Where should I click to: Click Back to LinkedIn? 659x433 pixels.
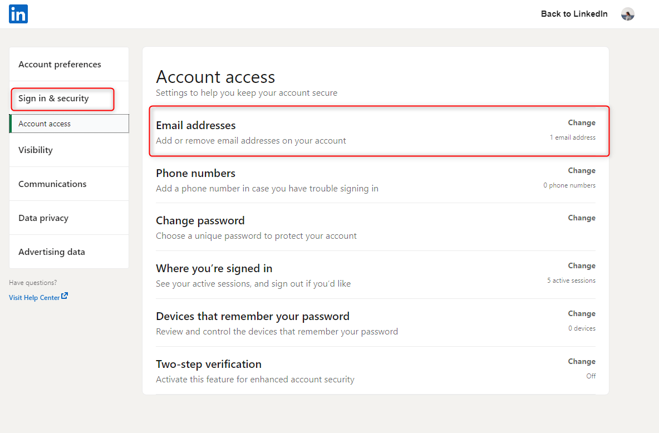point(574,13)
